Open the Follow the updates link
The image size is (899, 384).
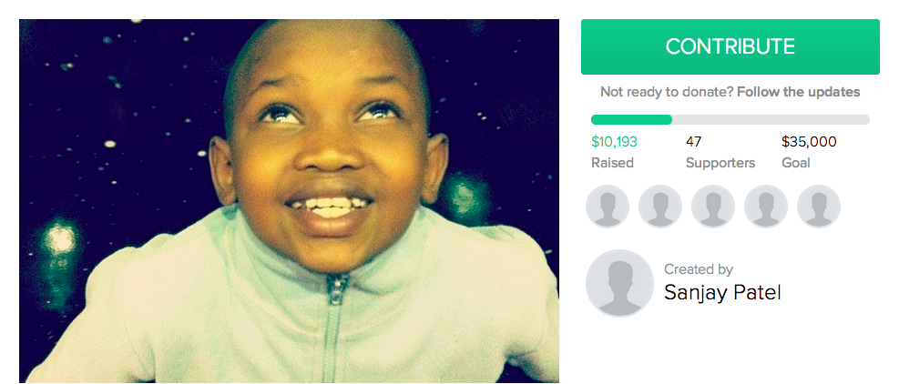pyautogui.click(x=798, y=92)
